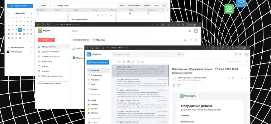Open the Черновики mail folder
This screenshot has width=271, height=124.
[x=98, y=80]
